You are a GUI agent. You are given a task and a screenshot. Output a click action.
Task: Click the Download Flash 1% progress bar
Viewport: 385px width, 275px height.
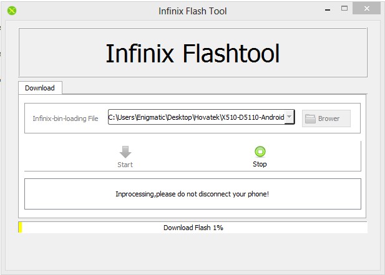[193, 228]
